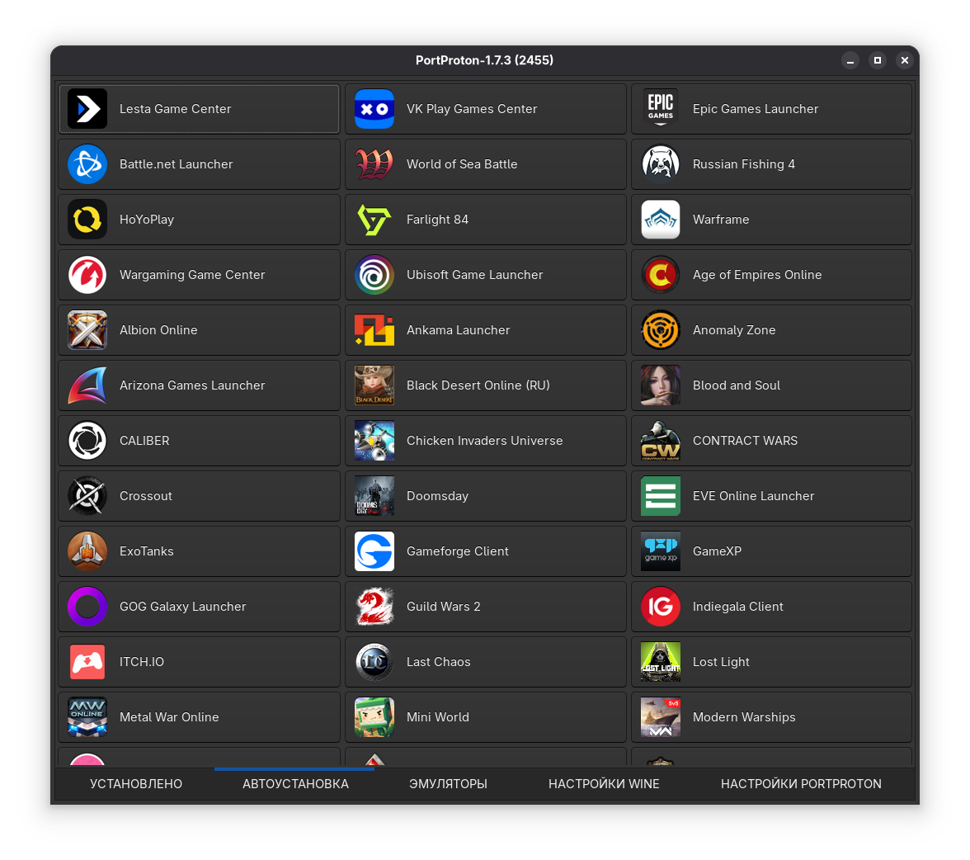Open the НАСТРОЙКИ WINE tab
The width and height of the screenshot is (970, 860).
coord(604,784)
